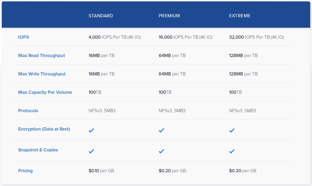Click Encryption (Data at Rest) label
This screenshot has height=186, width=312.
point(44,129)
